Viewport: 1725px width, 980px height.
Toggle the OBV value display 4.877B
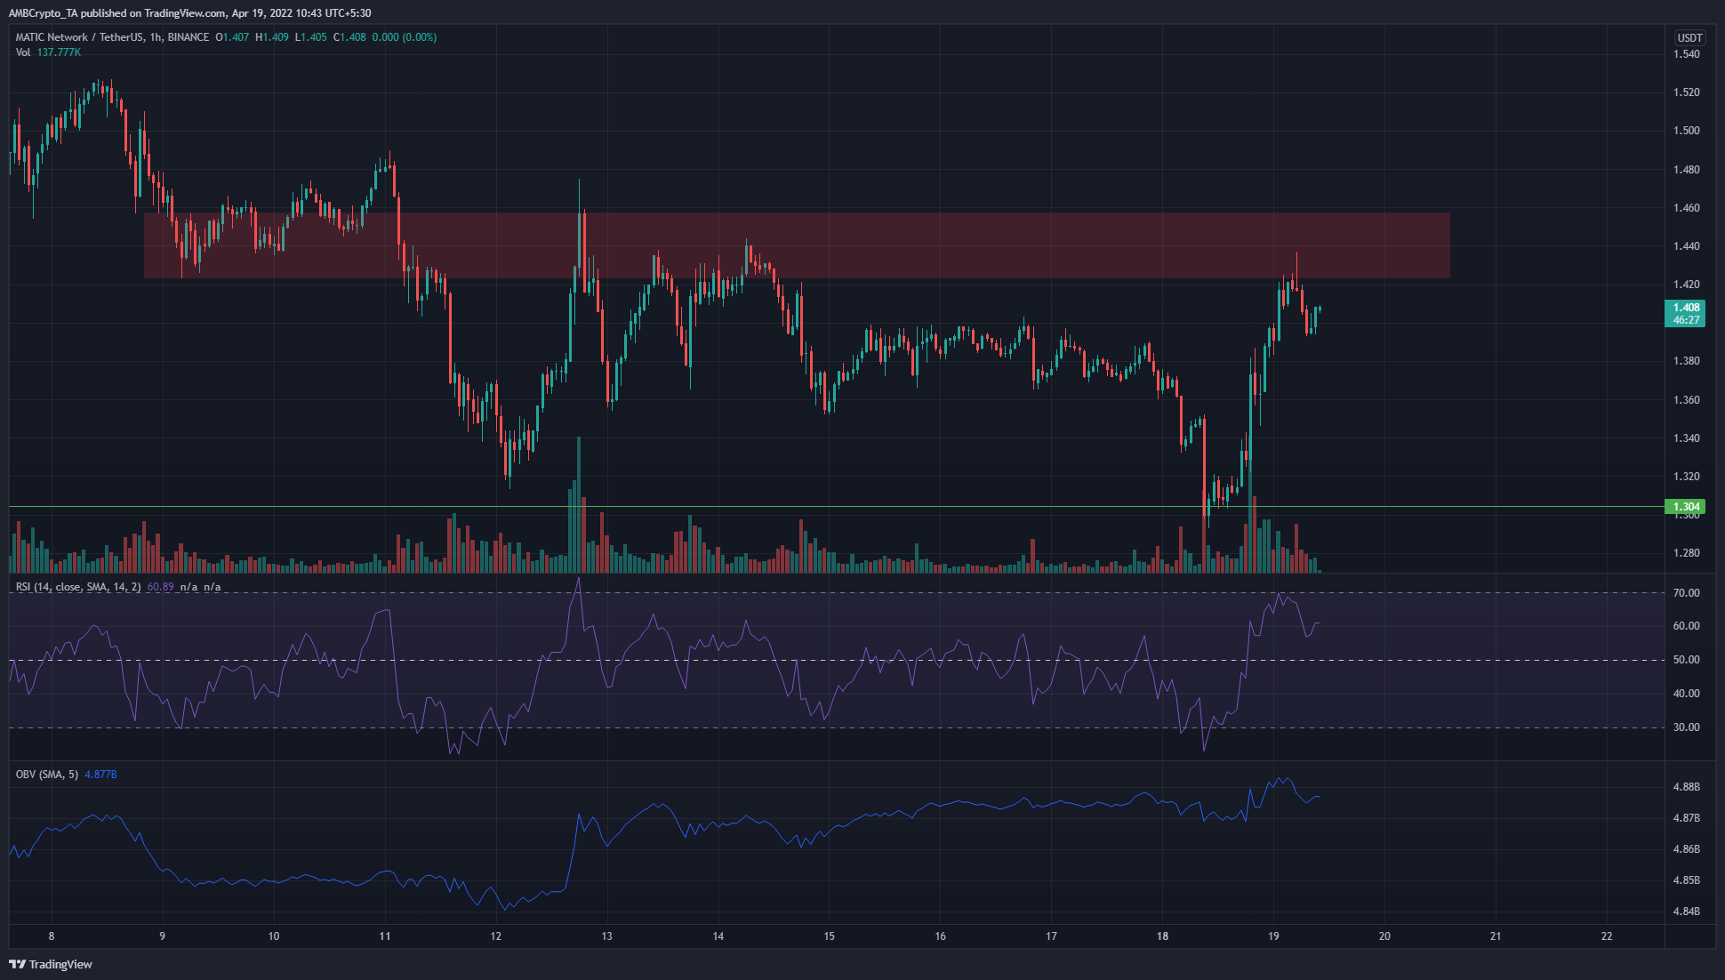coord(100,774)
